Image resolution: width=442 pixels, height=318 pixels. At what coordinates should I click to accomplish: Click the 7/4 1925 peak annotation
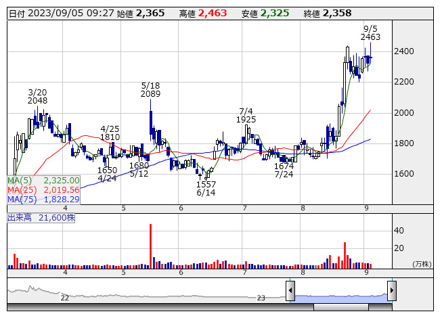click(x=246, y=115)
